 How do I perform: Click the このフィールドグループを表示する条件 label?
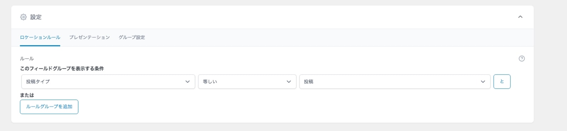(x=62, y=68)
